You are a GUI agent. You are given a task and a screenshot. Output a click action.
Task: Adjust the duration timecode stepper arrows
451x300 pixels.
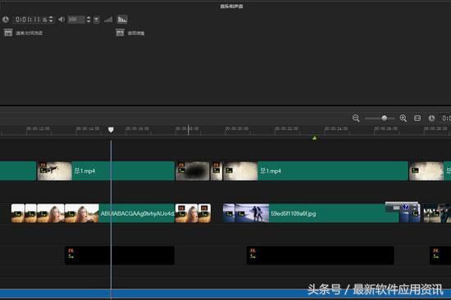pyautogui.click(x=51, y=20)
